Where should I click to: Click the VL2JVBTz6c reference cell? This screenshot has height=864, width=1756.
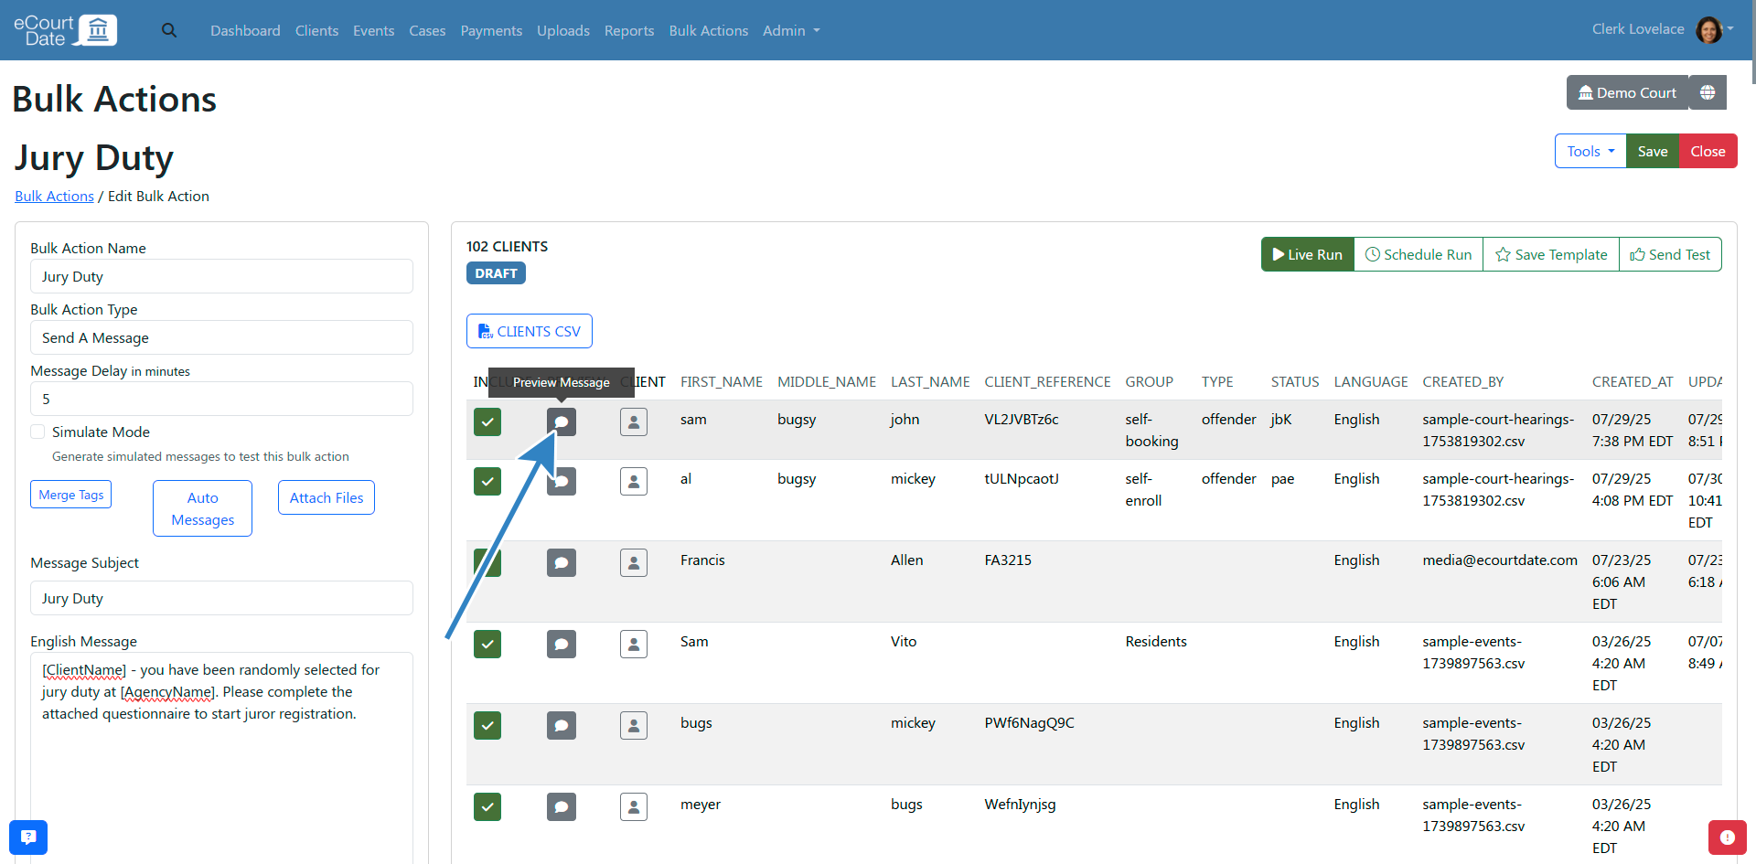tap(1022, 419)
